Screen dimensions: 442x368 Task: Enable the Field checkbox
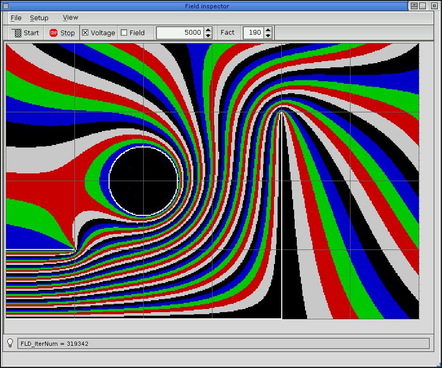coord(124,33)
